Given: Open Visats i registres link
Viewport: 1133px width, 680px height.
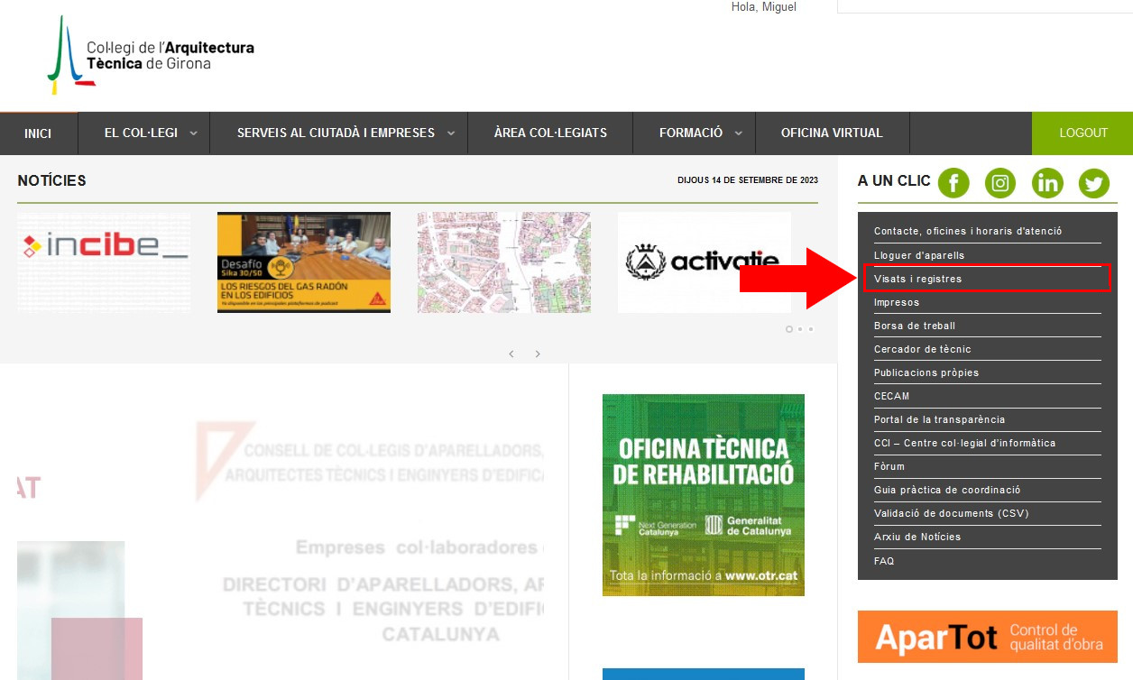Looking at the screenshot, I should point(918,279).
